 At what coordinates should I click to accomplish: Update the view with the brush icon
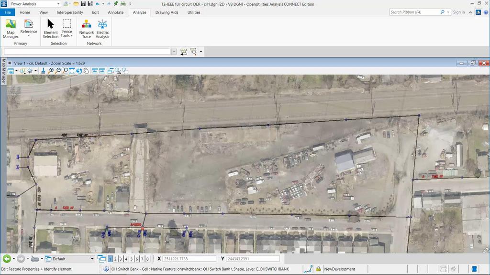point(43,71)
